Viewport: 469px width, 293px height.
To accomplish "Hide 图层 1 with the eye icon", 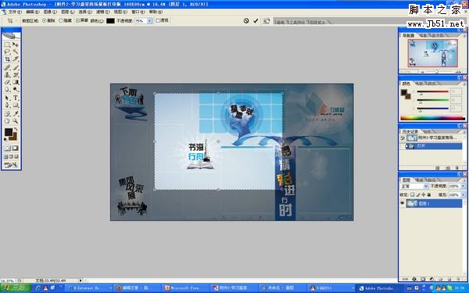I will tap(403, 203).
